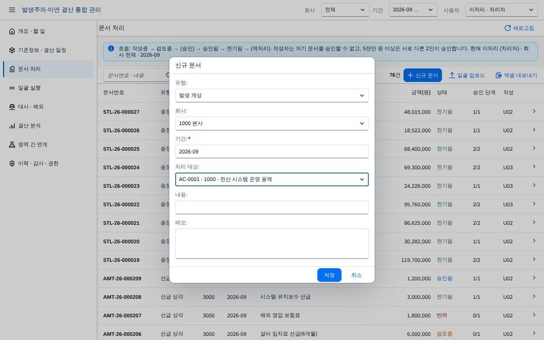
Task: Click the 저장 button
Action: (329, 275)
